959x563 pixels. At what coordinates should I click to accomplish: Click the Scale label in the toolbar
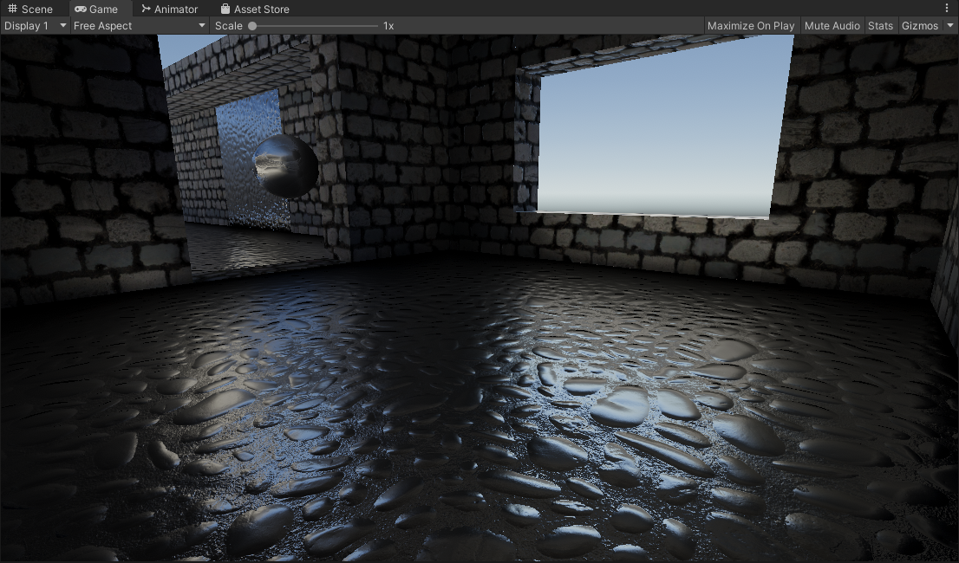(229, 25)
